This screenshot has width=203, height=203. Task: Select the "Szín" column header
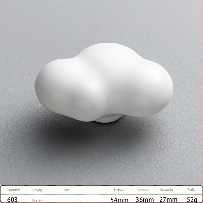tap(66, 190)
